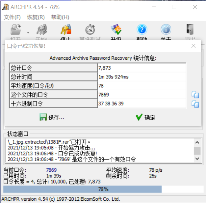
Task: Click the status window scroll up arrow
Action: click(197, 142)
